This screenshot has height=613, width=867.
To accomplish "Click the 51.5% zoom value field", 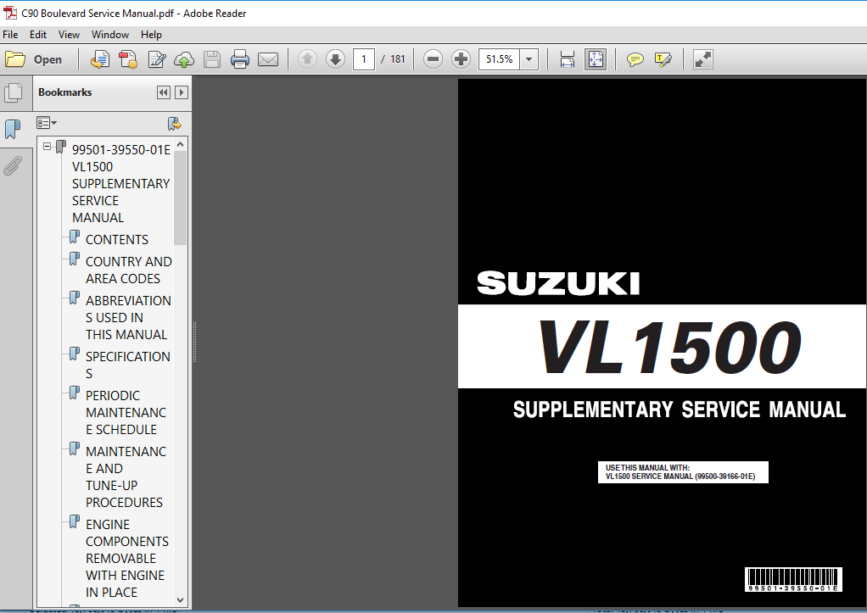I will pyautogui.click(x=500, y=59).
